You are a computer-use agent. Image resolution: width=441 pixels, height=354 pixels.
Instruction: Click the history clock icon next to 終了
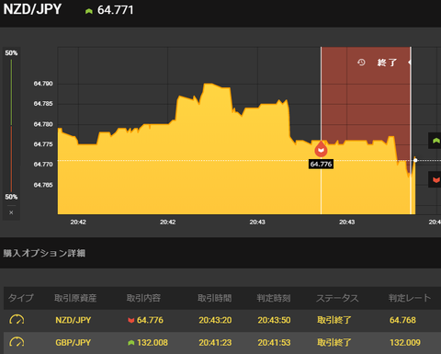361,63
